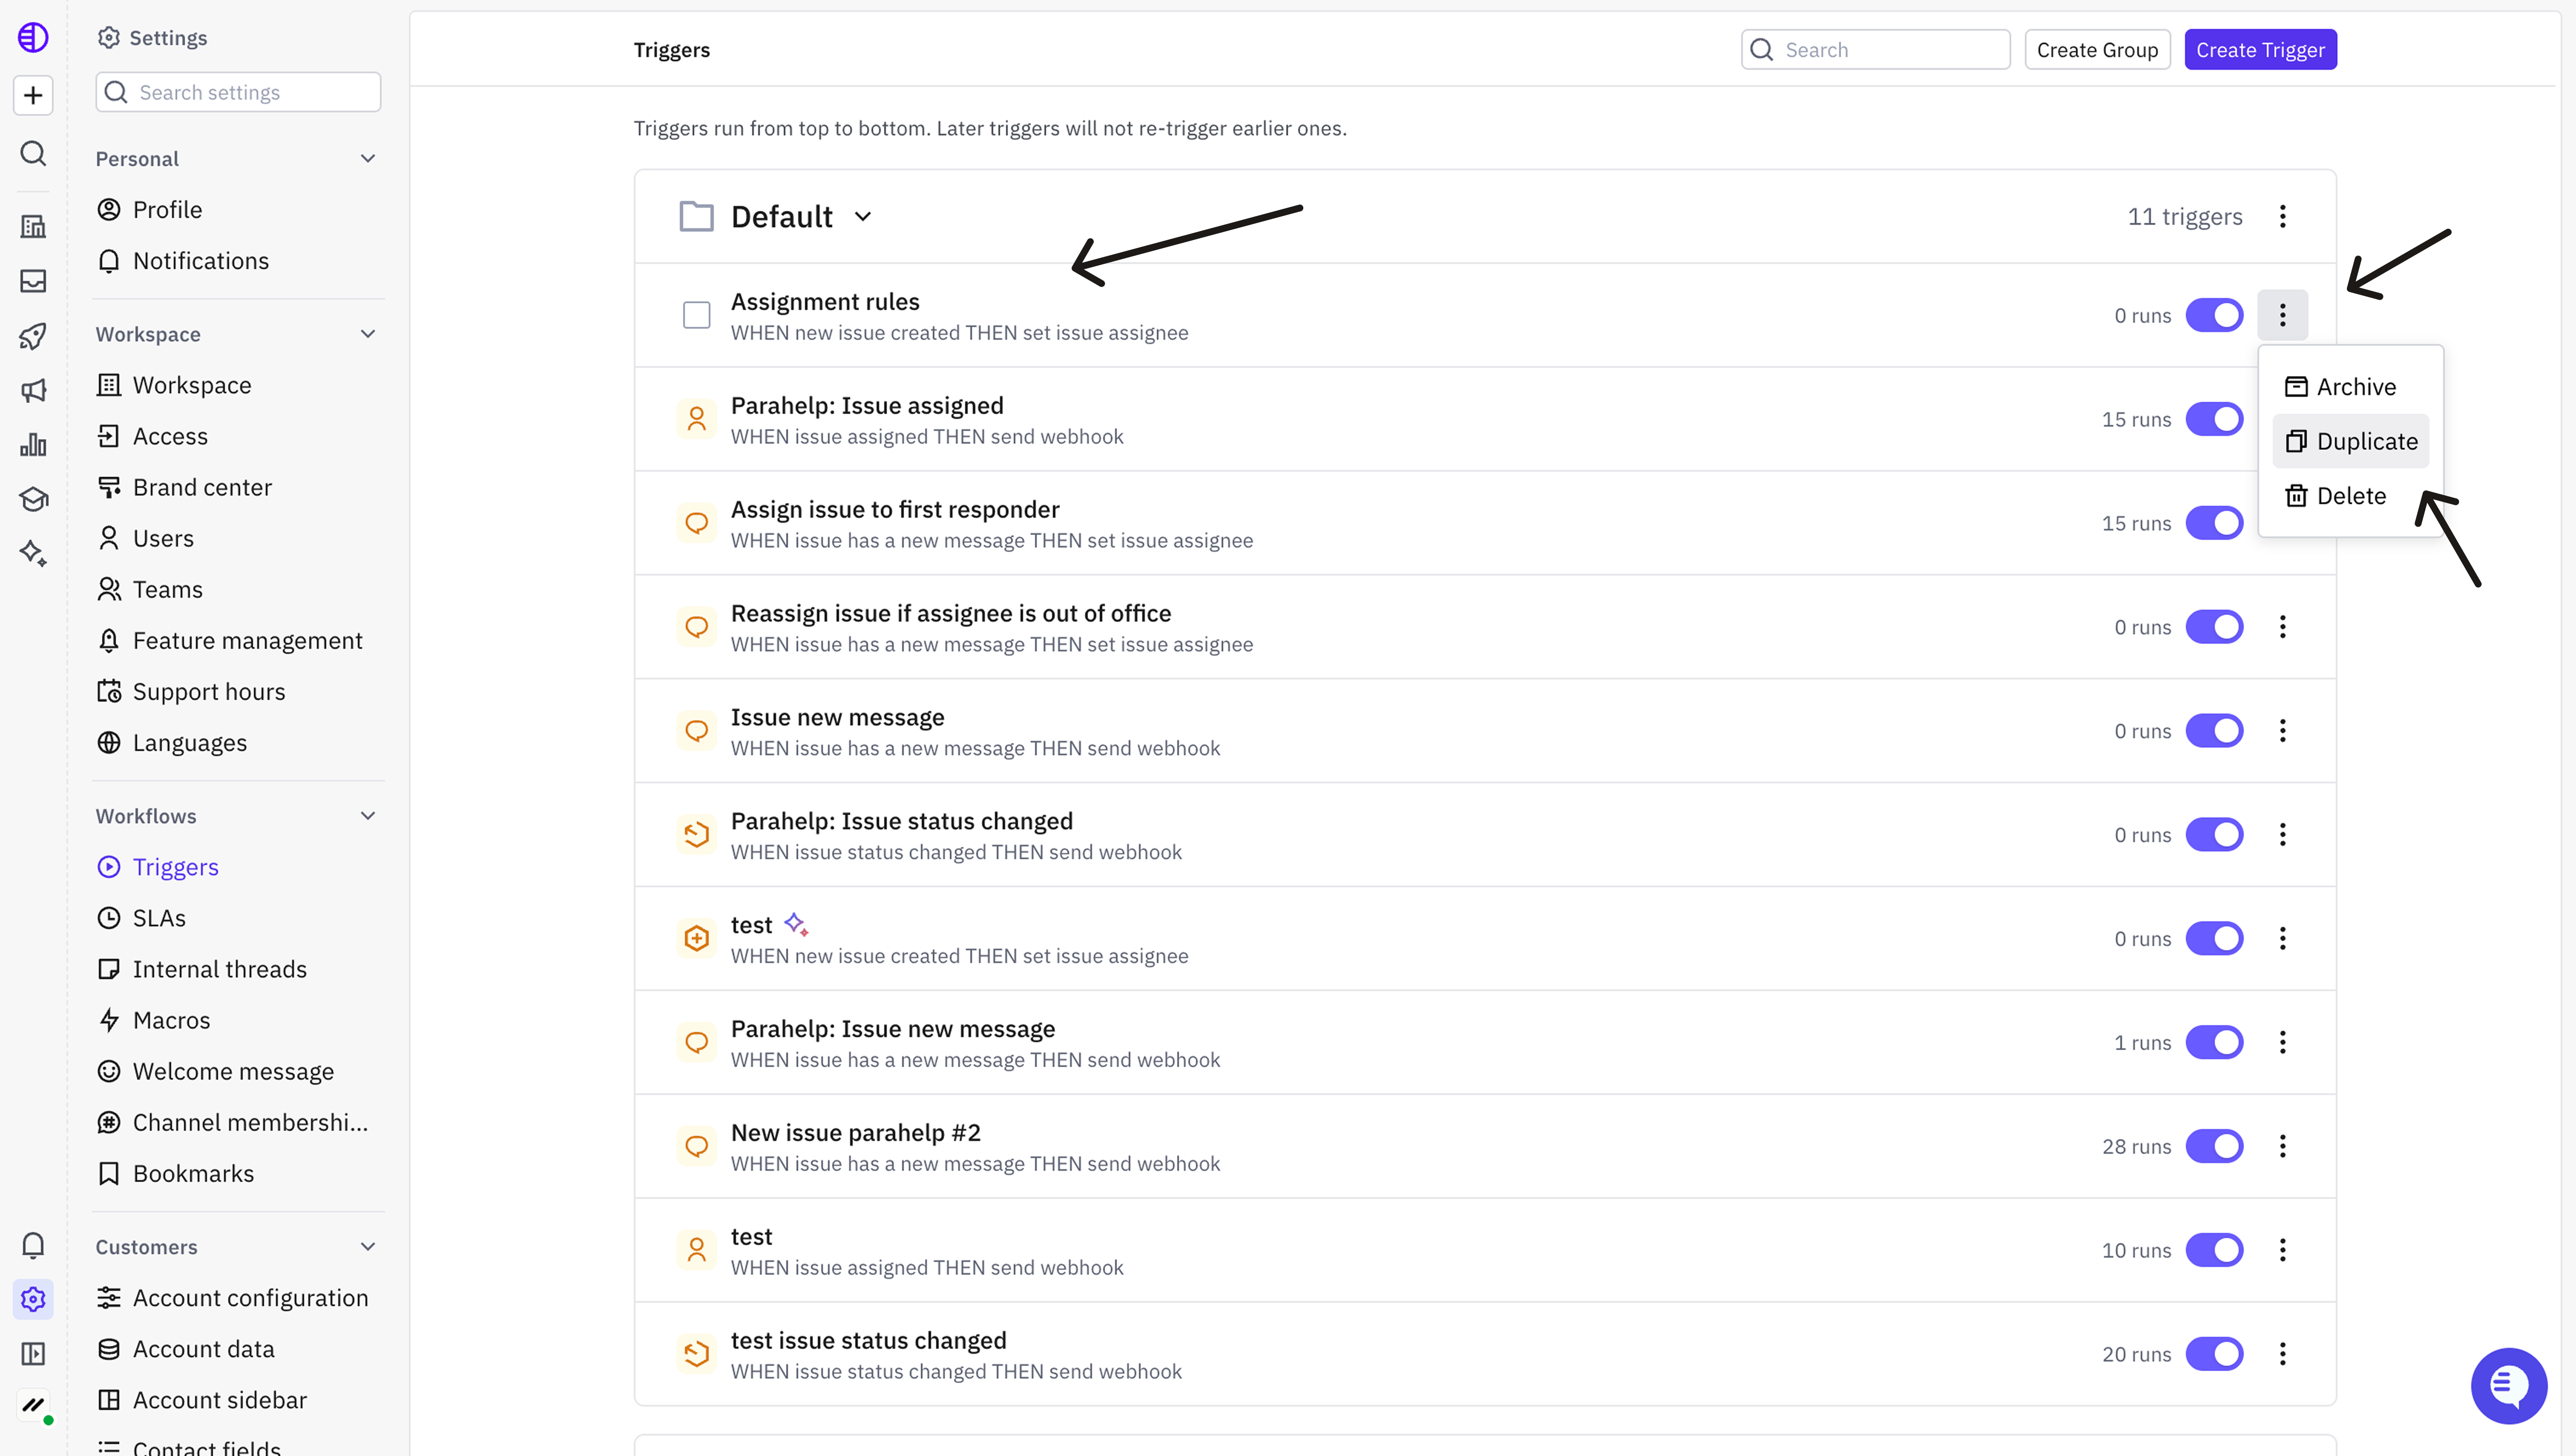Open the building icon in left rail

click(33, 227)
